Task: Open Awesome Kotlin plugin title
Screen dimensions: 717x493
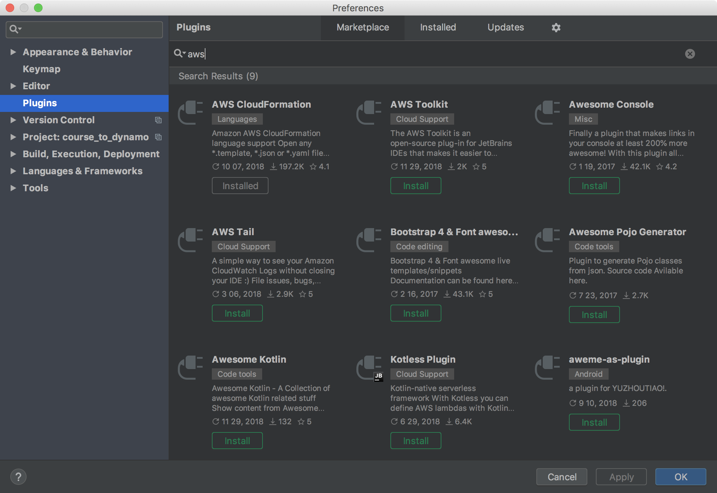Action: [x=249, y=359]
